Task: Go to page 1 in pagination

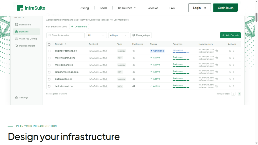Action: click(x=239, y=94)
